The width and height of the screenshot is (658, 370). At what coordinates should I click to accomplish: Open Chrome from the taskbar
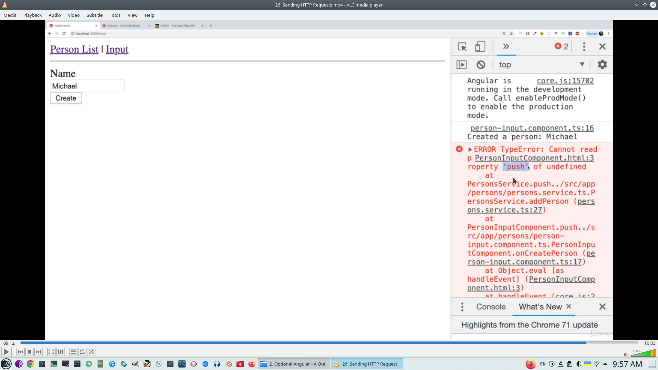[31, 364]
